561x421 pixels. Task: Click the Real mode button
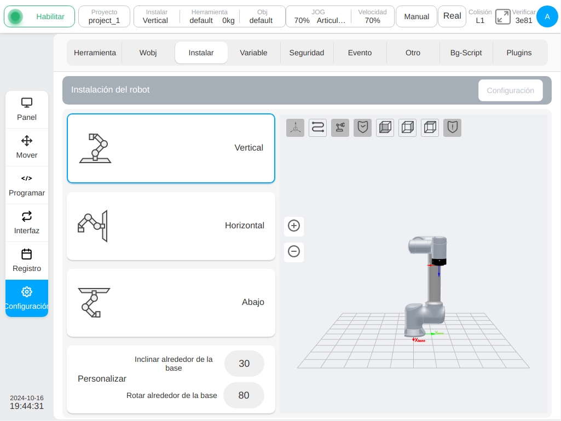point(452,16)
